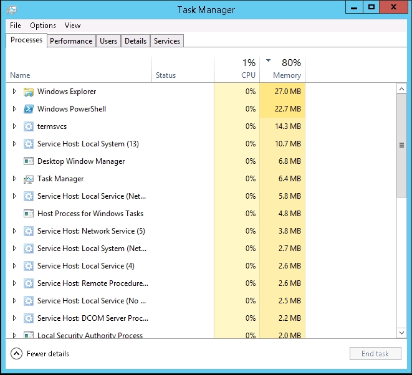Click the Windows PowerShell process icon
Viewport: 412px width, 375px height.
[29, 109]
